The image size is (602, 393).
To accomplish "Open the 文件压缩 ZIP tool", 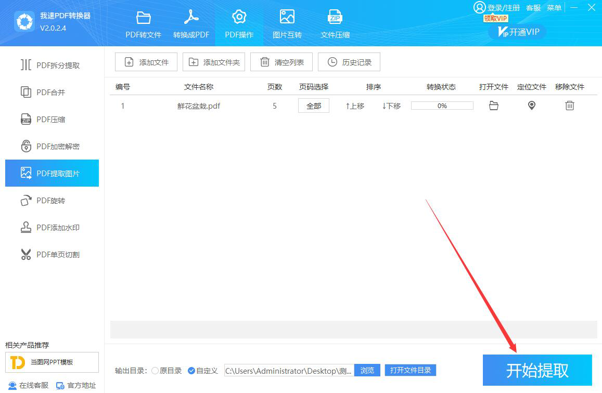I will click(x=335, y=24).
